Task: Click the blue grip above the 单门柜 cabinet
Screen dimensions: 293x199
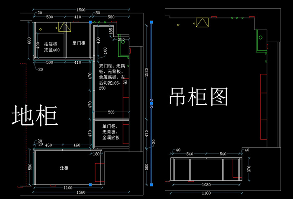Action: (90, 22)
